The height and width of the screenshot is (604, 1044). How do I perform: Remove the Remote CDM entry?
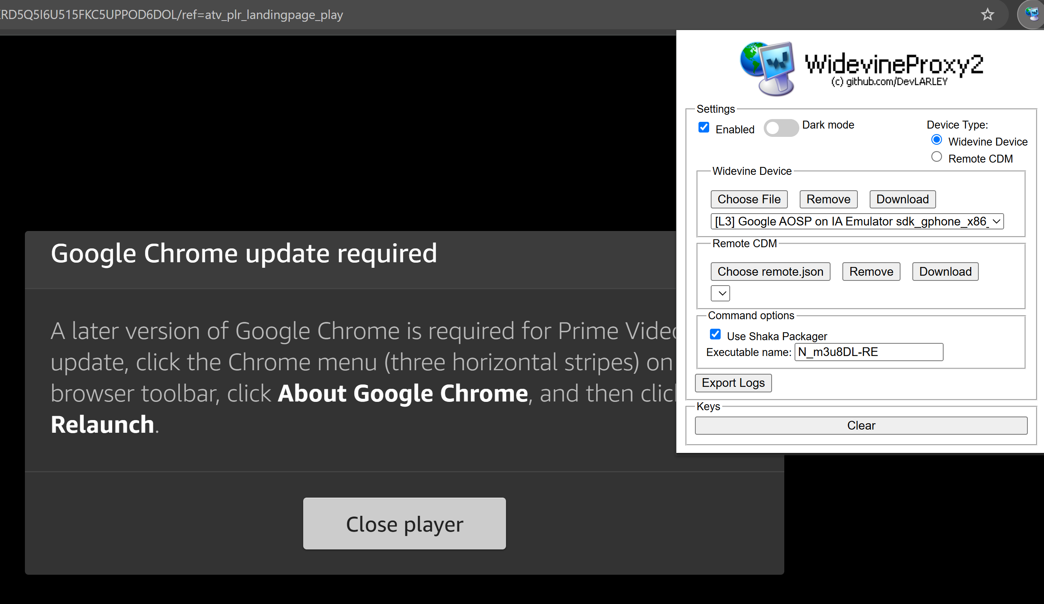871,271
